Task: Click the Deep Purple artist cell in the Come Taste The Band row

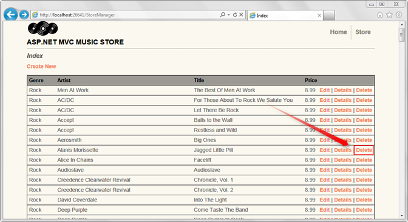Action: point(72,210)
